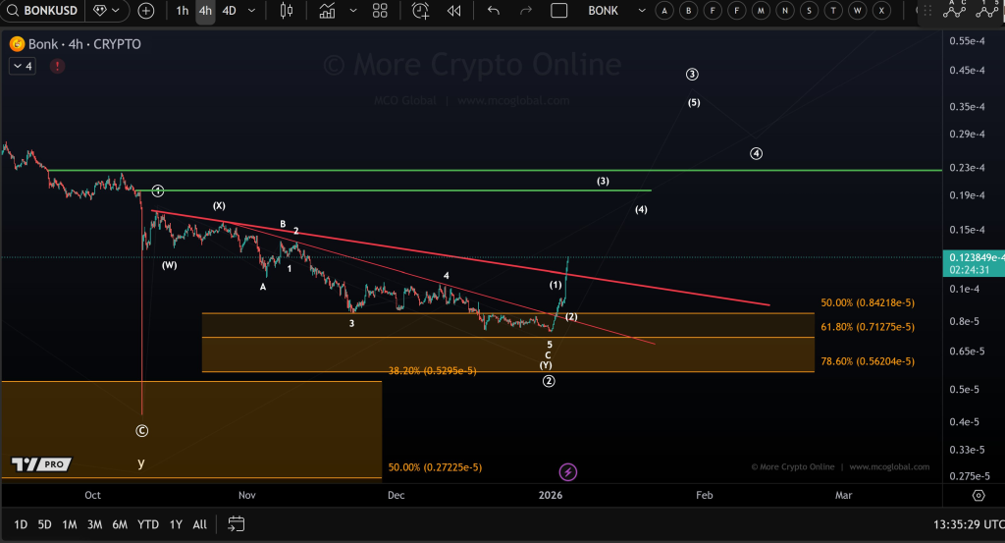The width and height of the screenshot is (1005, 543).
Task: Open indicator templates grid icon
Action: [380, 10]
